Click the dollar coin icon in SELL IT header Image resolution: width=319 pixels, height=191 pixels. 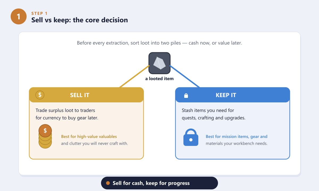click(40, 95)
